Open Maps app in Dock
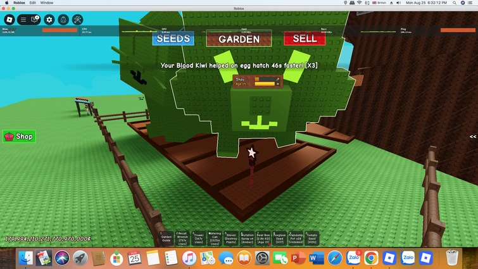The width and height of the screenshot is (478, 269). 207,258
